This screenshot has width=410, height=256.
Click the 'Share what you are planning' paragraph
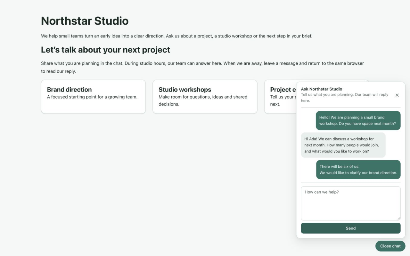tap(202, 67)
